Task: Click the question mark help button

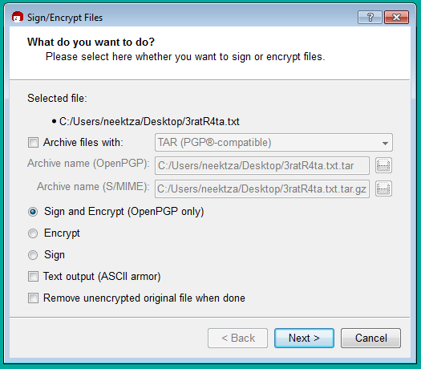Action: click(370, 18)
